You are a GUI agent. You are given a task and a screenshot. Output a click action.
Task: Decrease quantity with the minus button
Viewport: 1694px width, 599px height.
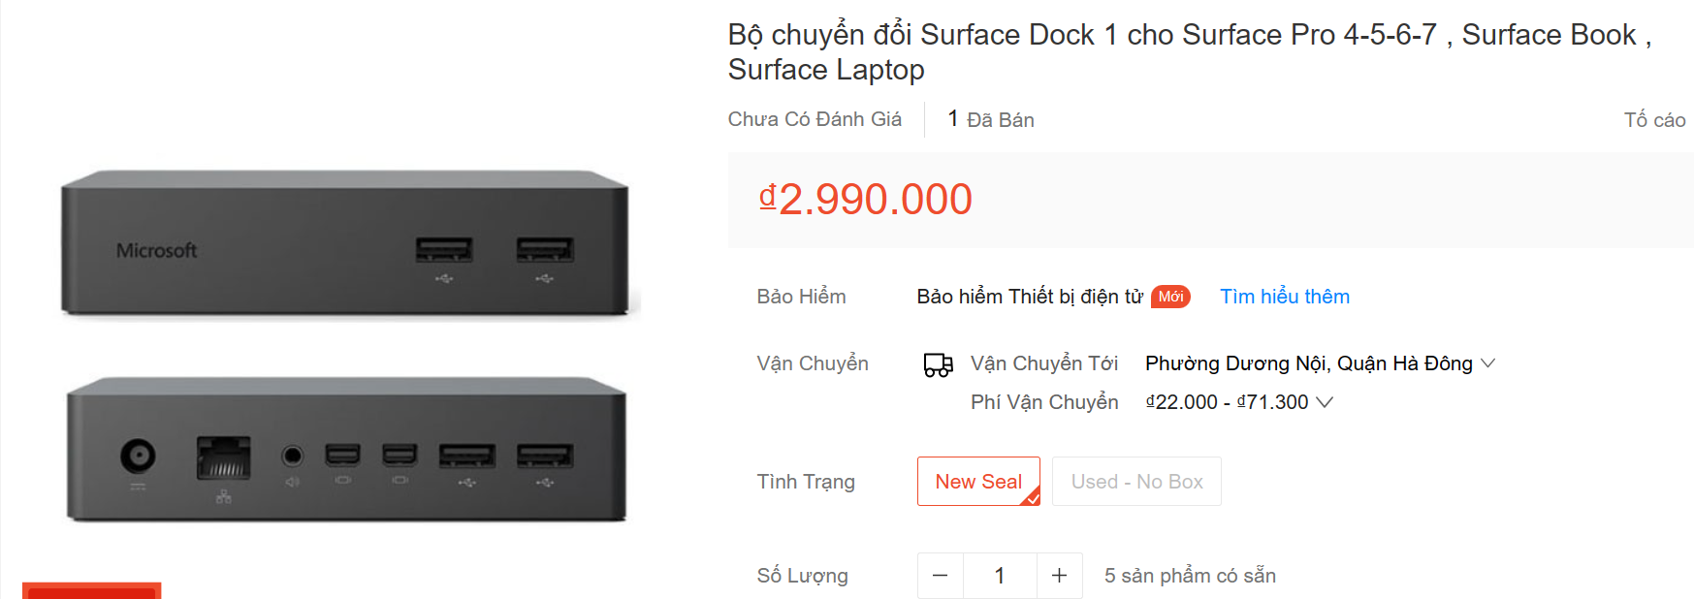click(x=940, y=576)
